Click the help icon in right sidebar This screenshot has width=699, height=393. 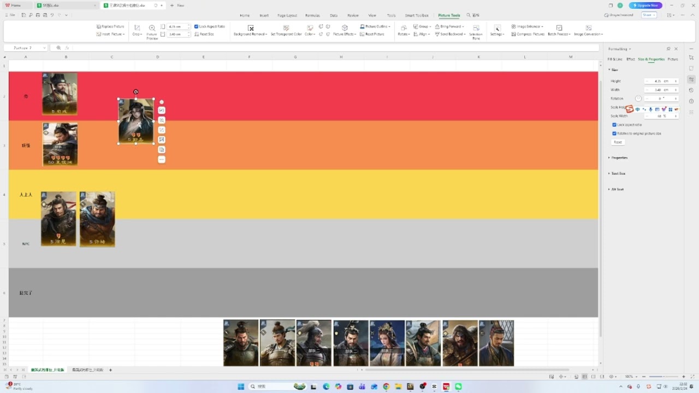[691, 101]
